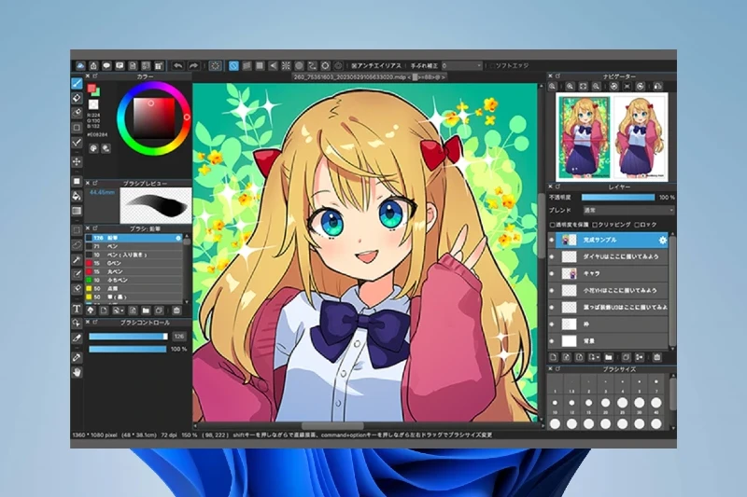The height and width of the screenshot is (497, 747).
Task: Hide the キャラ layer visibility
Action: [x=553, y=275]
